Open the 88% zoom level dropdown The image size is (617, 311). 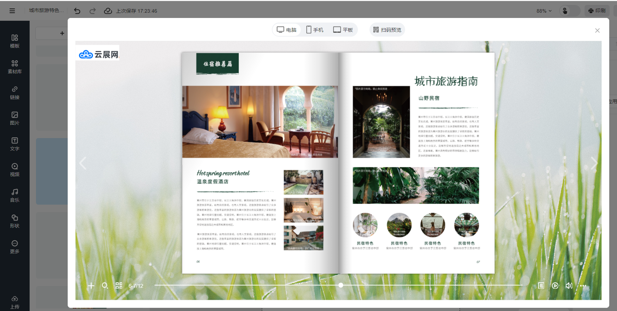tap(544, 11)
